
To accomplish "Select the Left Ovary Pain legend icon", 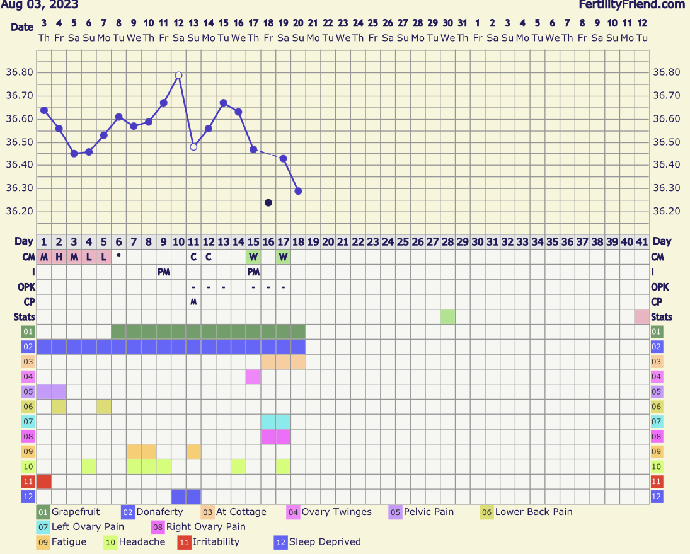I will pos(43,527).
